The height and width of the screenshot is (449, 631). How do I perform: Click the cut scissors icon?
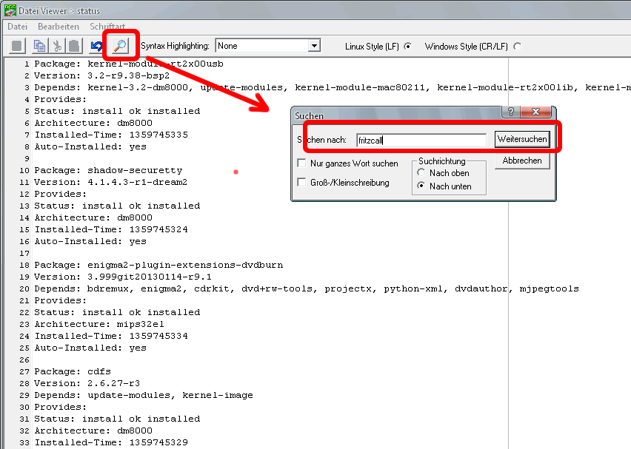pos(56,46)
